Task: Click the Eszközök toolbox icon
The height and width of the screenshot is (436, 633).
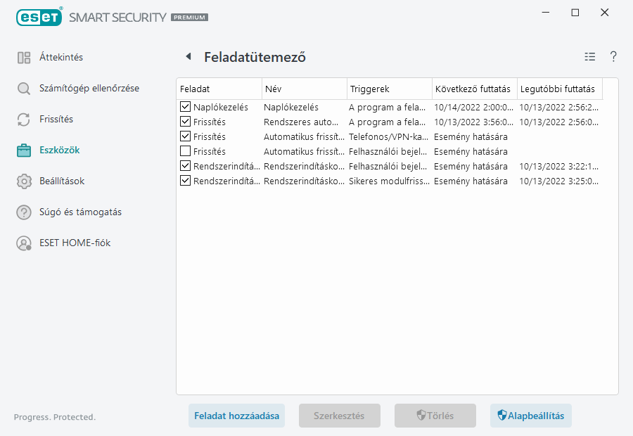Action: click(24, 150)
